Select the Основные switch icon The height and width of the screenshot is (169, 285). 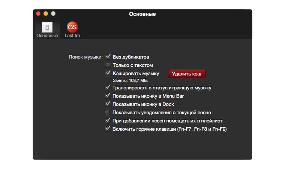coord(47,27)
